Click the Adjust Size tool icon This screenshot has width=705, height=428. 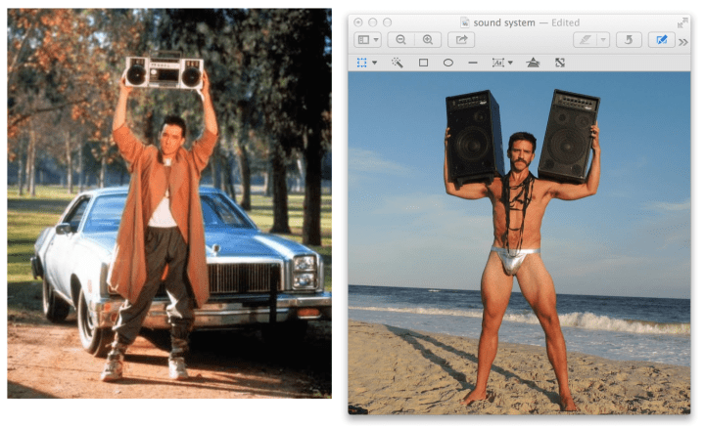click(559, 63)
